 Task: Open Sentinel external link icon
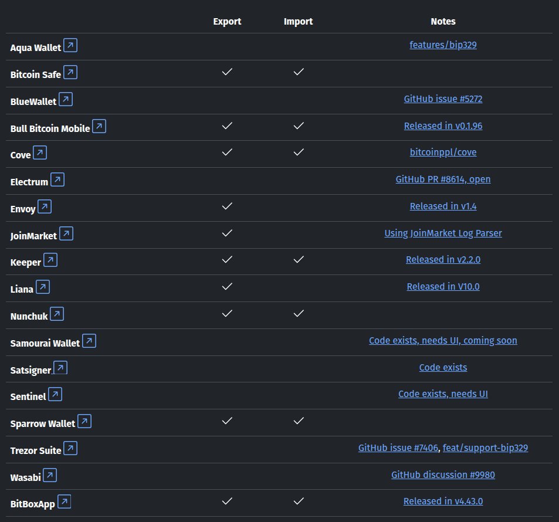(55, 394)
